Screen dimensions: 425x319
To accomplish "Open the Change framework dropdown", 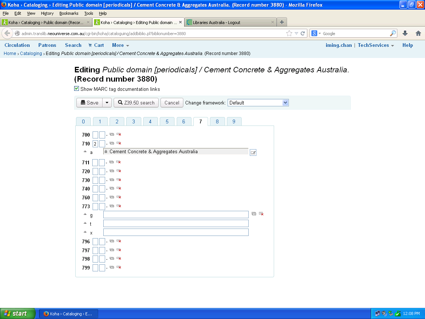I will pos(258,103).
